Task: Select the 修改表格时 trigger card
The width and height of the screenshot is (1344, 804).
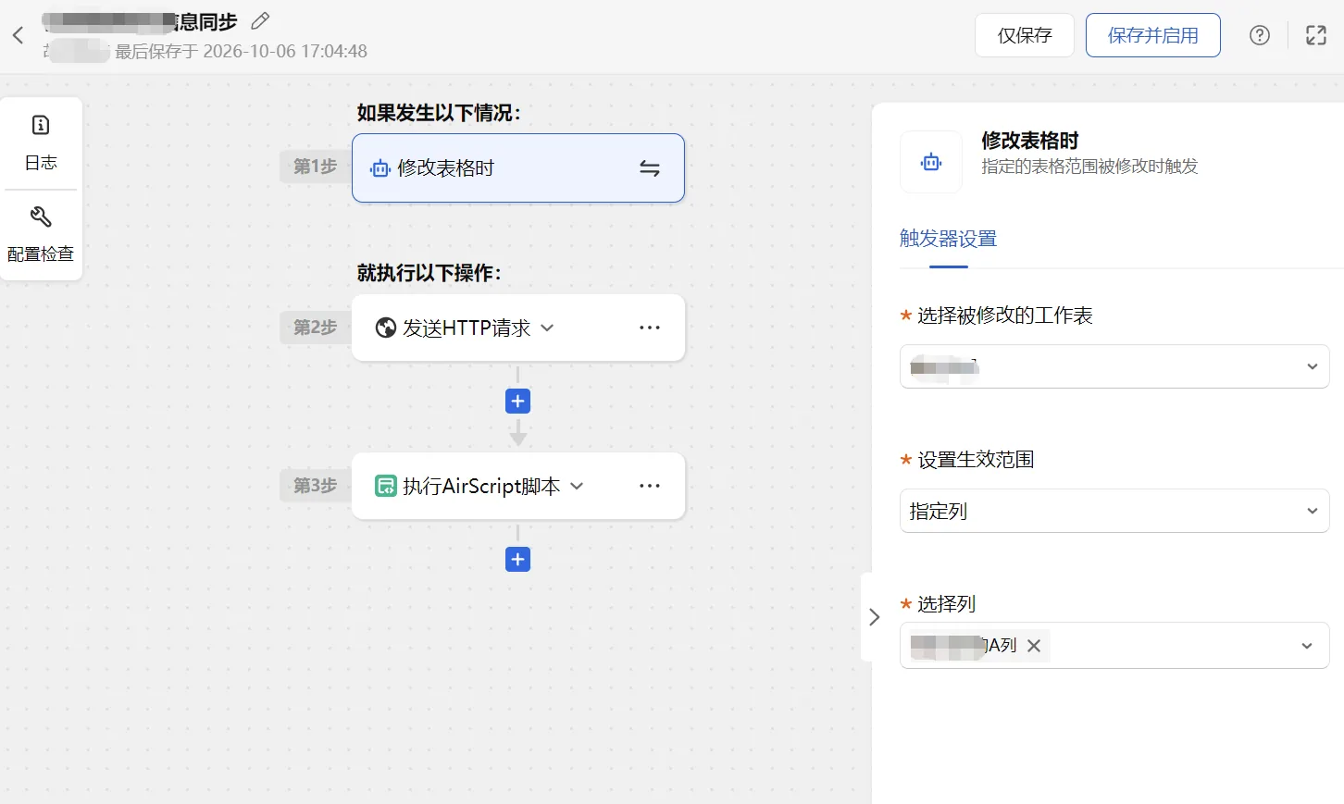Action: coord(518,168)
